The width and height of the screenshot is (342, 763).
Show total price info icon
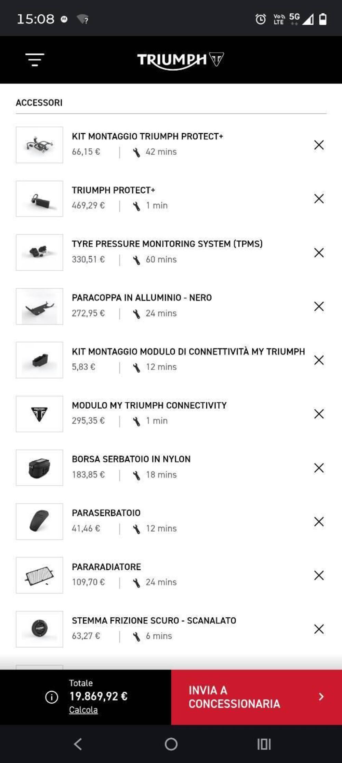point(52,697)
